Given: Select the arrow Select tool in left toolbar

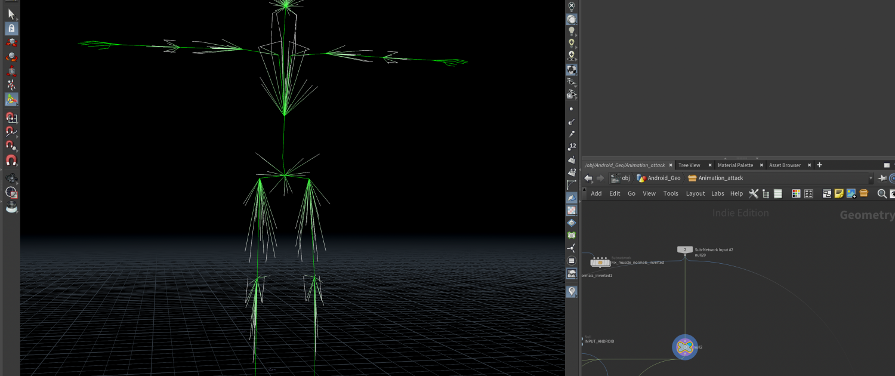Looking at the screenshot, I should tap(11, 14).
